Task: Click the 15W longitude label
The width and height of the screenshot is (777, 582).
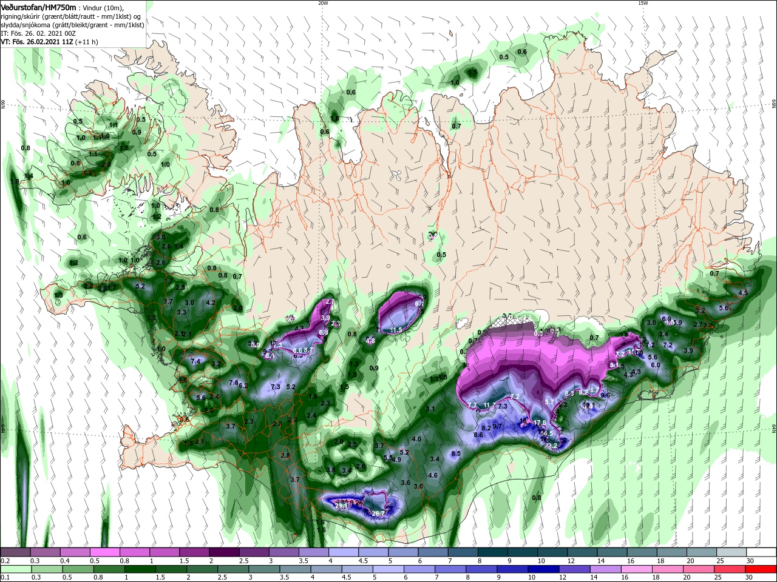Action: 643,3
